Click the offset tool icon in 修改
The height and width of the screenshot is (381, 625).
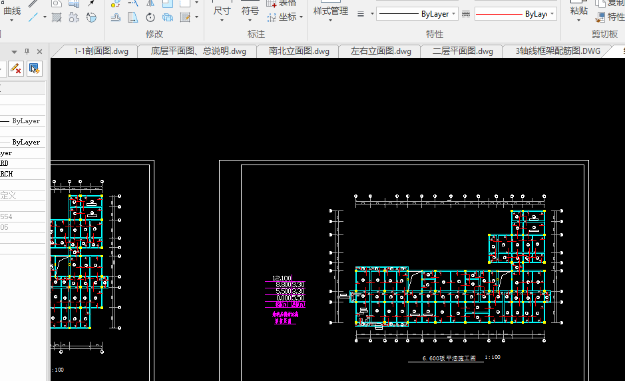click(x=116, y=17)
